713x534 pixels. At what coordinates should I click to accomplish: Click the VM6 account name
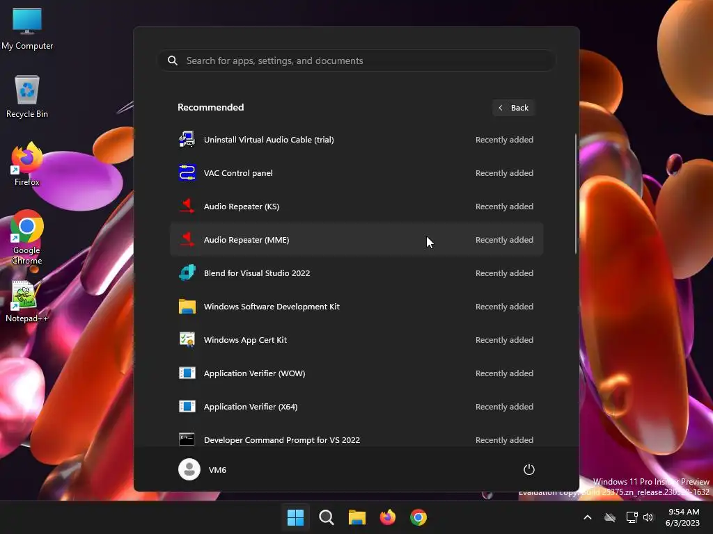217,470
